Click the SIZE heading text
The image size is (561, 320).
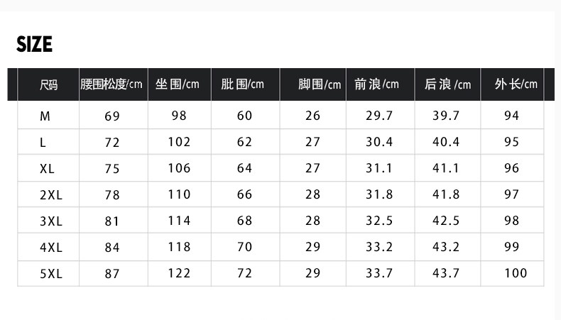tap(34, 45)
